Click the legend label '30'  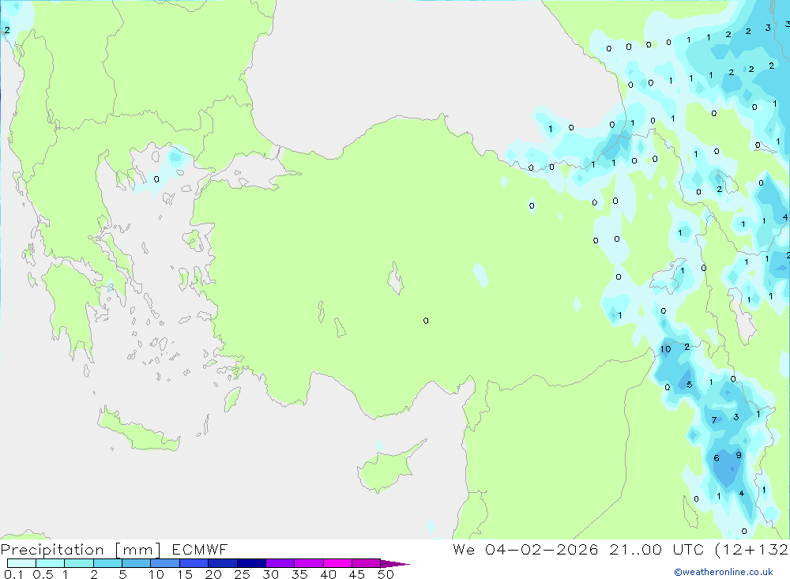click(271, 574)
